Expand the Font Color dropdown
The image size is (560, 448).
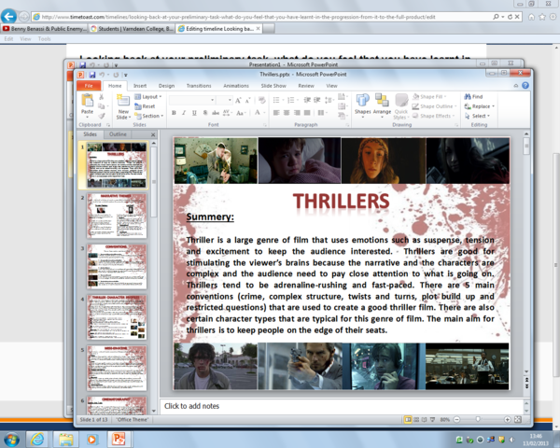point(265,113)
